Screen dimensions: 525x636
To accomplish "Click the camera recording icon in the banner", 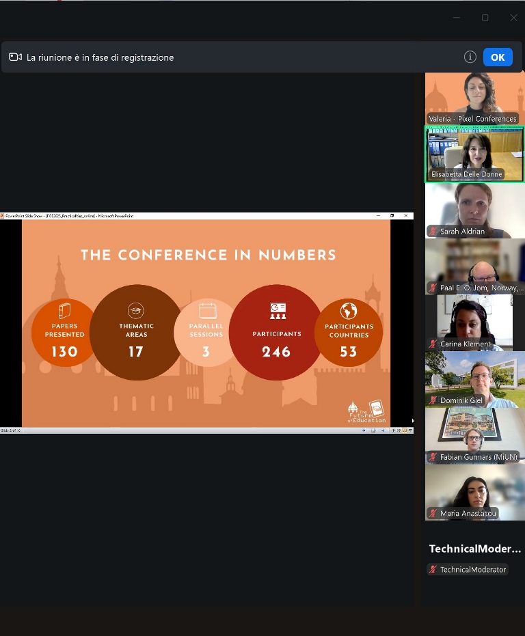I will pos(15,57).
